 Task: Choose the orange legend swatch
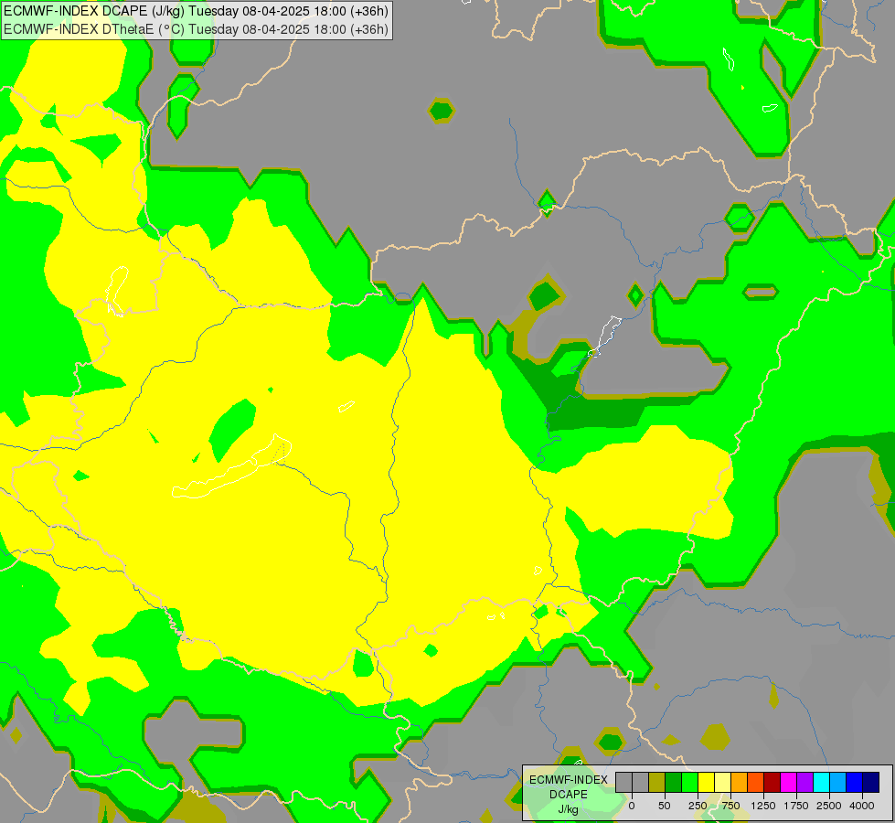[740, 782]
